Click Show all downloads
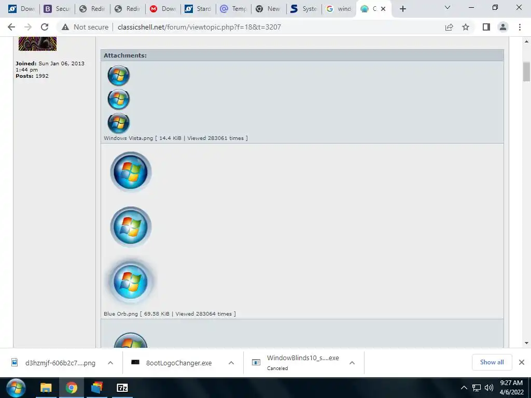 (x=492, y=362)
